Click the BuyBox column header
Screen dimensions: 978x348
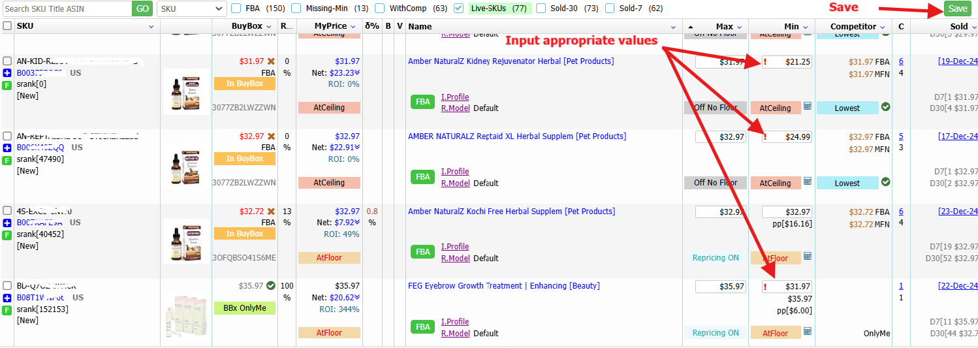point(247,27)
